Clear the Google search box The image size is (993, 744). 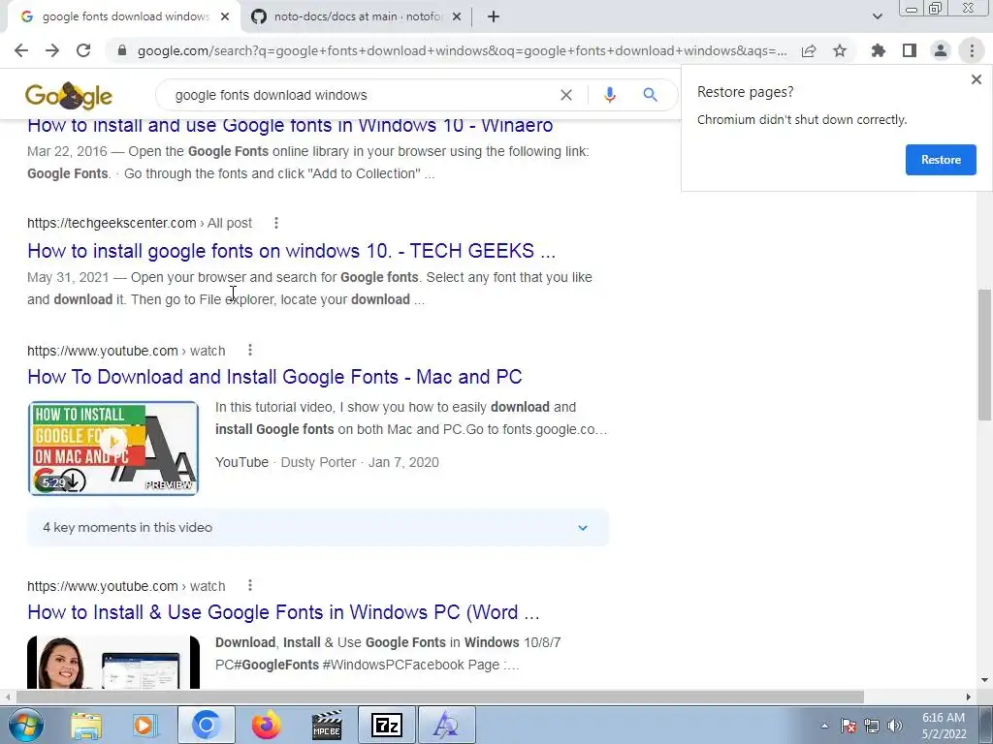point(566,95)
